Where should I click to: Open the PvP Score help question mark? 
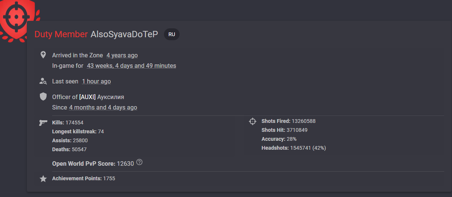(x=139, y=162)
